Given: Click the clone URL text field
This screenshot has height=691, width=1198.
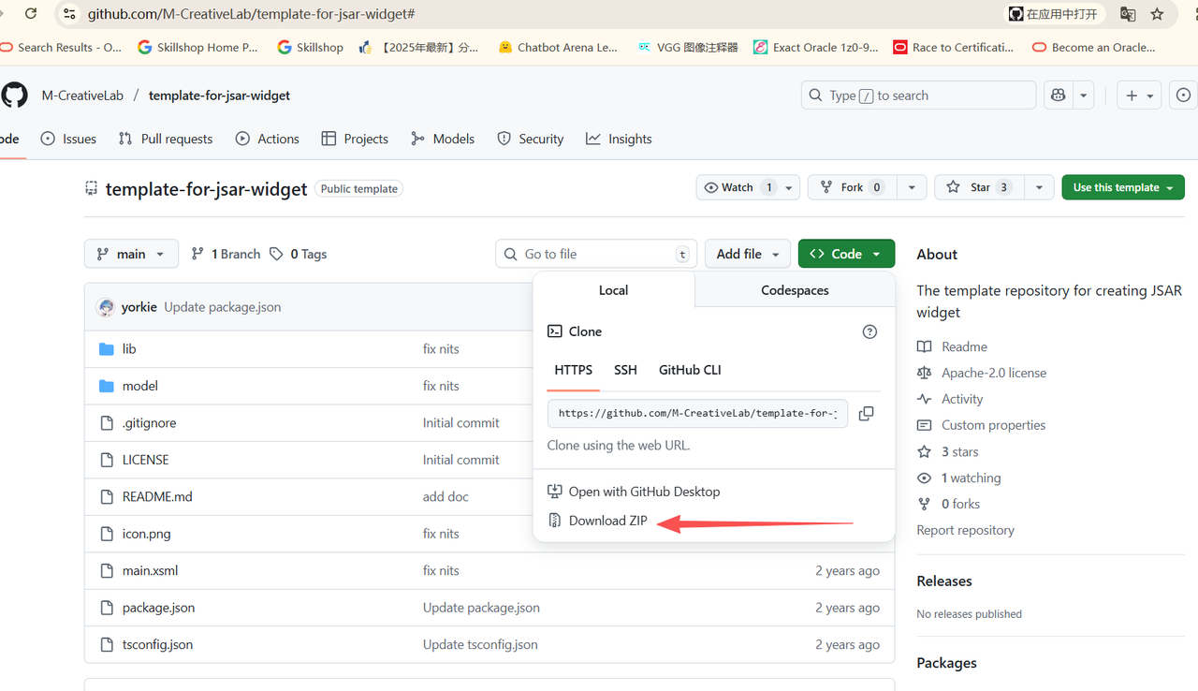Looking at the screenshot, I should (x=697, y=413).
